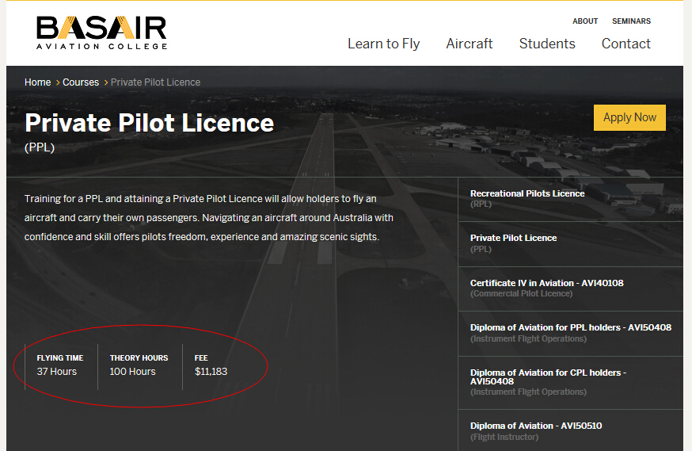Select the Aircraft navigation item
Viewport: 692px width, 451px height.
coord(469,44)
